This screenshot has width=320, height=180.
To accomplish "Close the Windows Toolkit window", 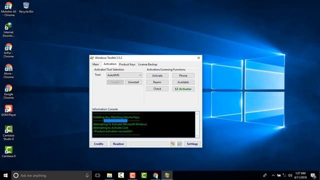I will pos(198,58).
